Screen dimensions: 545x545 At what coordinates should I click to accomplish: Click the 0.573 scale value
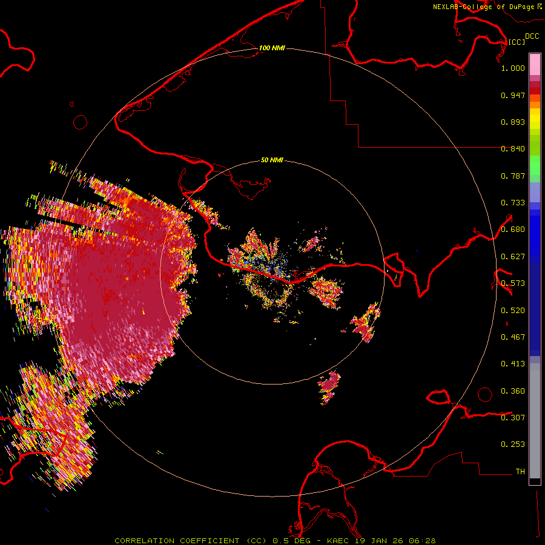pos(513,283)
